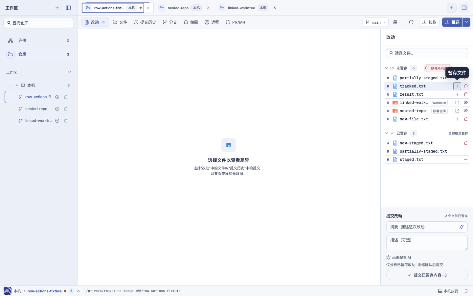Delete new-file.txt using its trash icon
Image resolution: width=473 pixels, height=296 pixels.
[466, 119]
